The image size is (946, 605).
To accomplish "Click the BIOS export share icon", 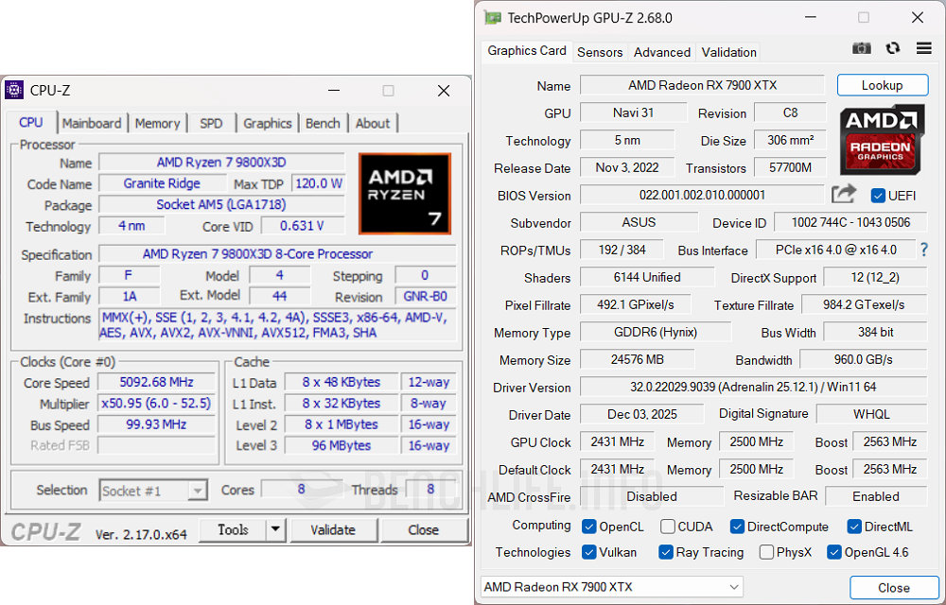I will coord(843,195).
